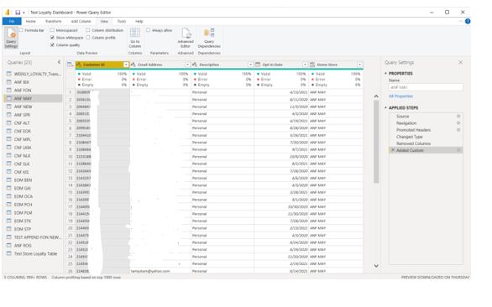
Task: Click the column profiling status bar text
Action: 86,277
